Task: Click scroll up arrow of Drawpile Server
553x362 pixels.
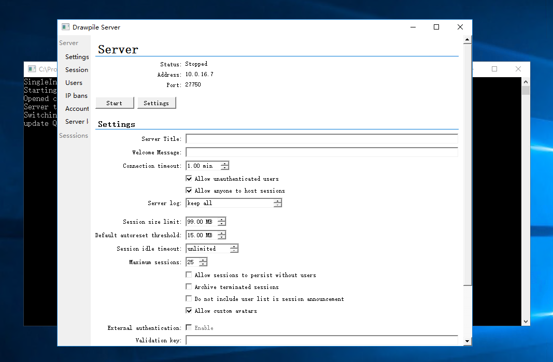Action: tap(467, 39)
